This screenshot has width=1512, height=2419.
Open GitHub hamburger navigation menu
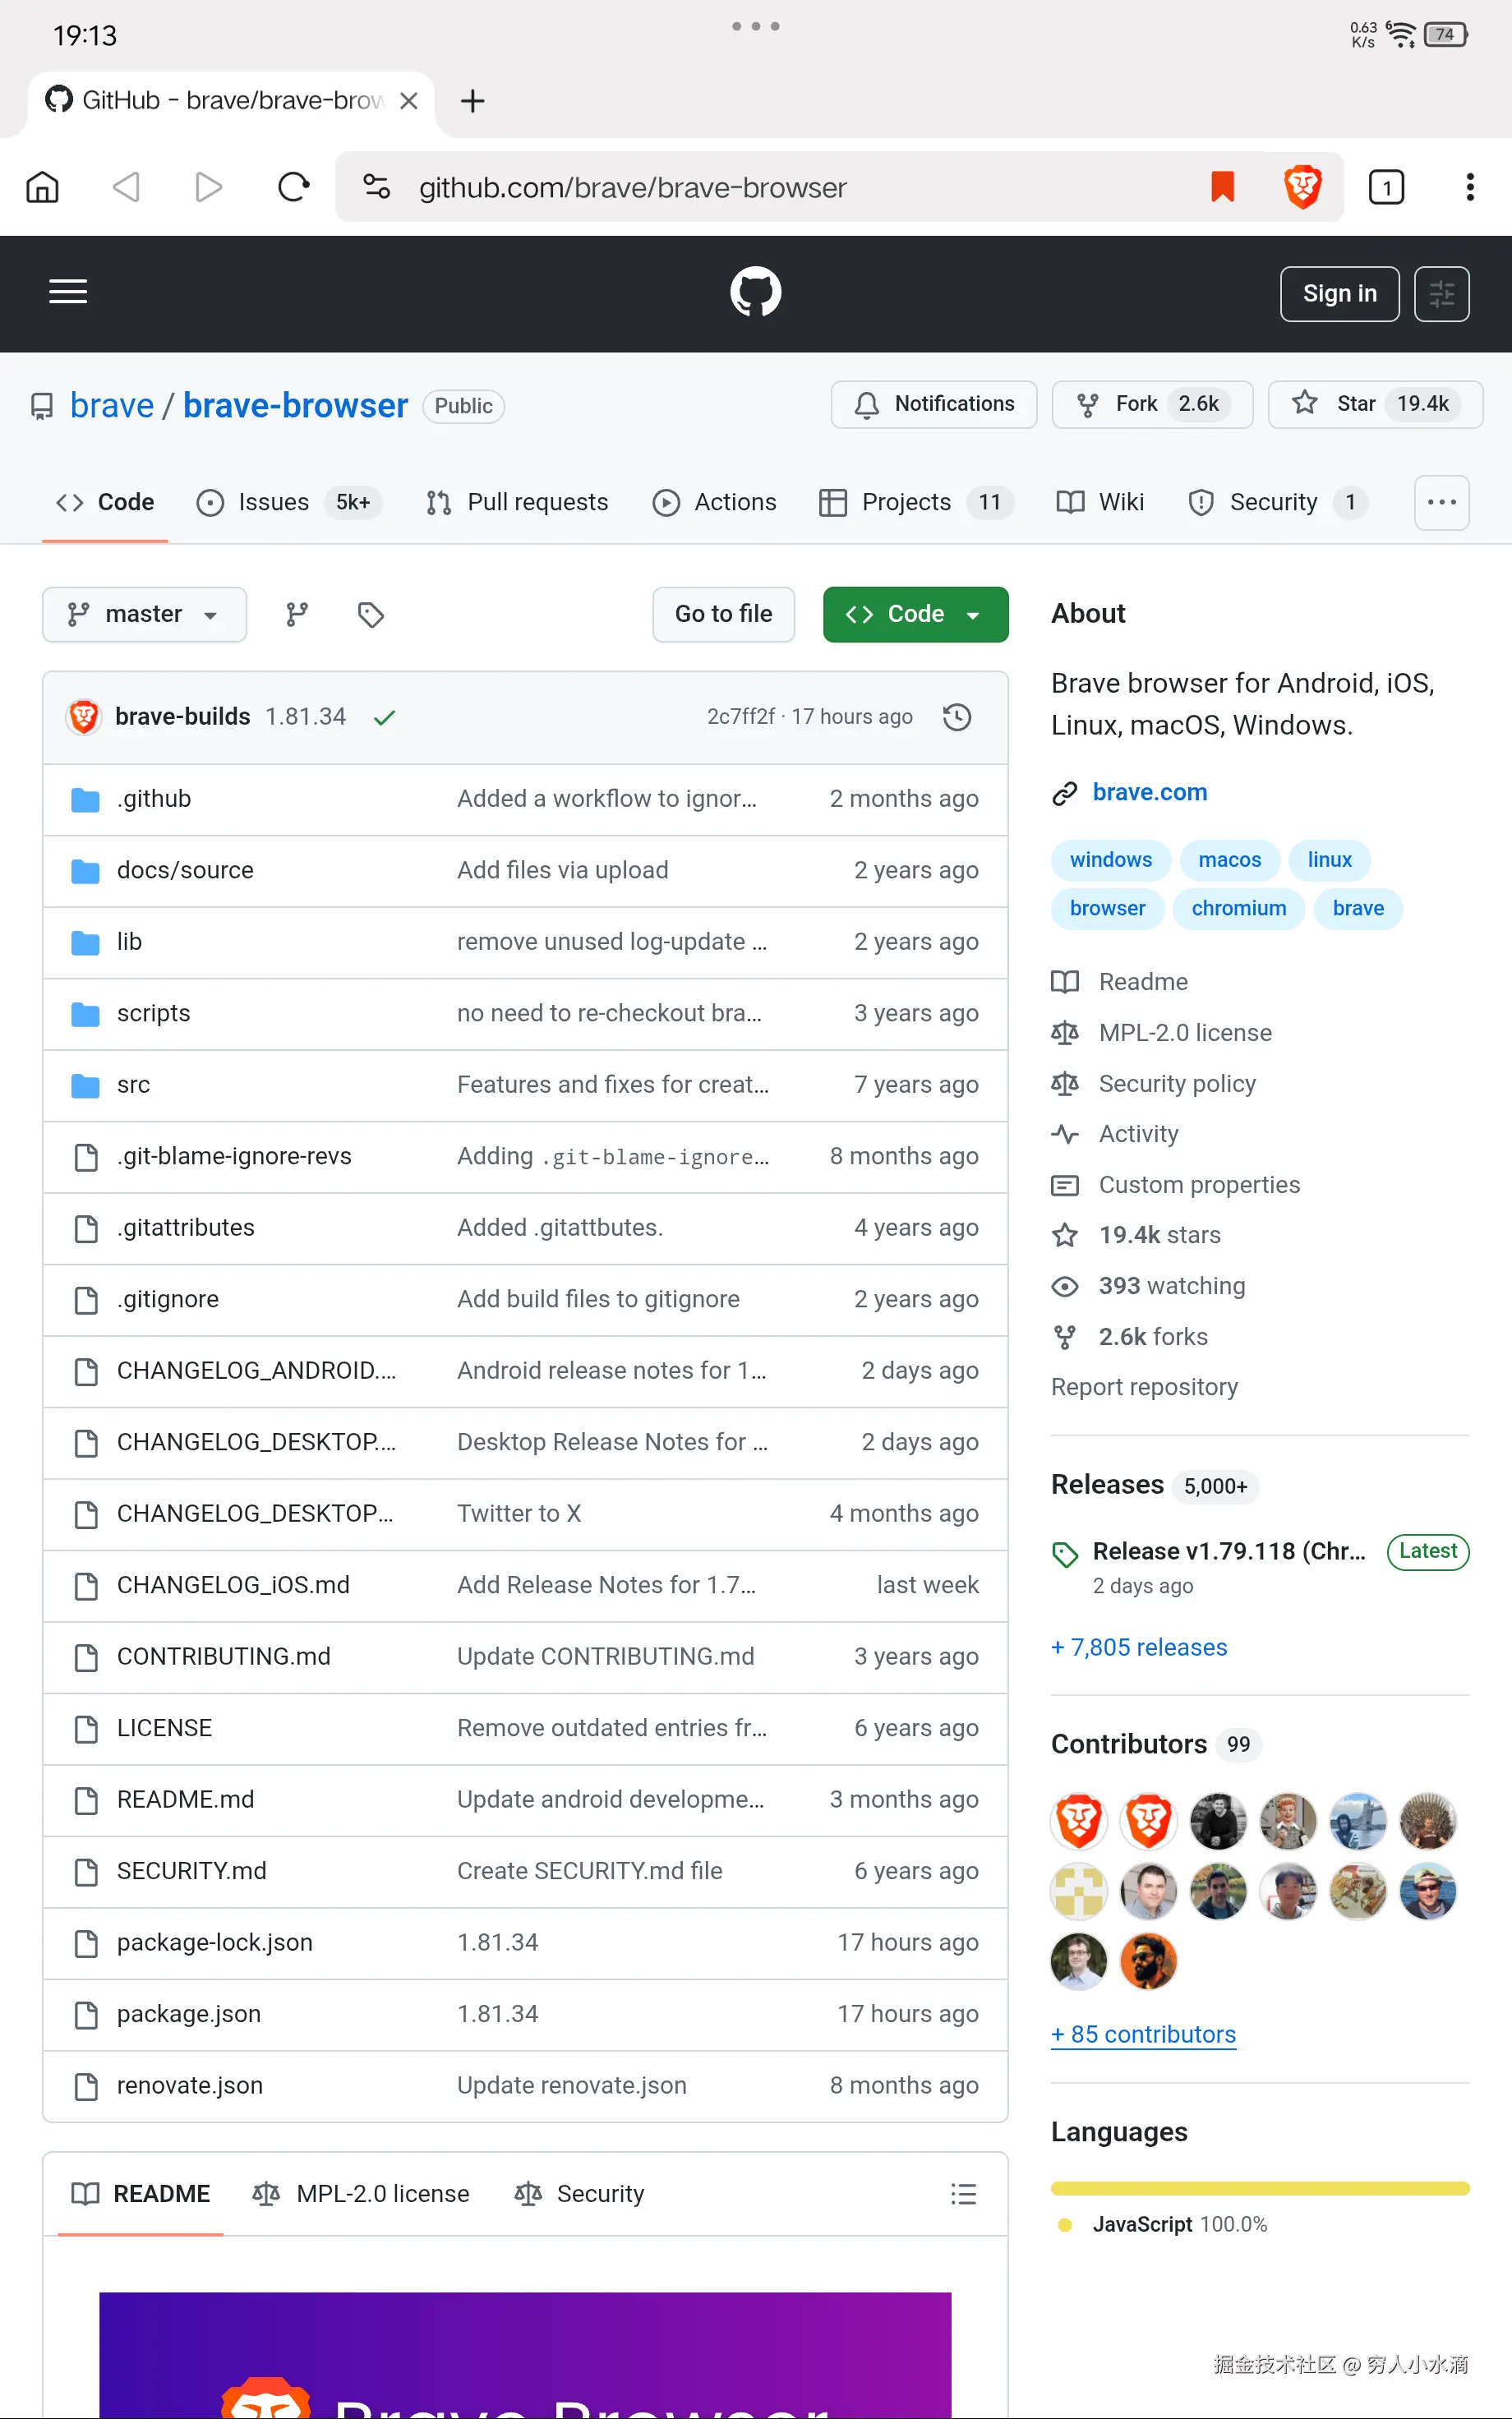point(68,292)
